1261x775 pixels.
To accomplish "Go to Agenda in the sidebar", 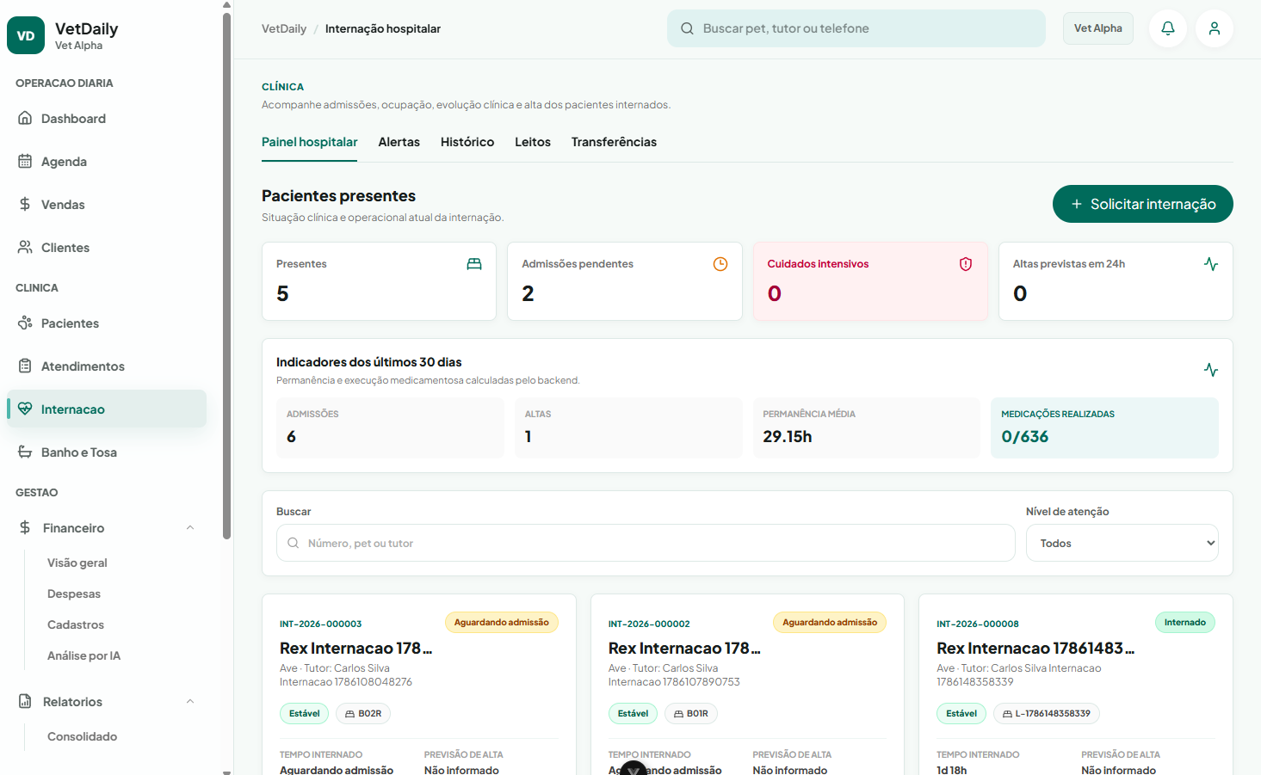I will pyautogui.click(x=107, y=161).
